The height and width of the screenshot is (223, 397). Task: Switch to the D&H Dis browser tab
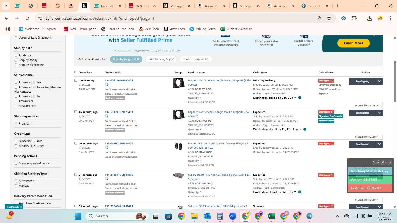pyautogui.click(x=143, y=6)
